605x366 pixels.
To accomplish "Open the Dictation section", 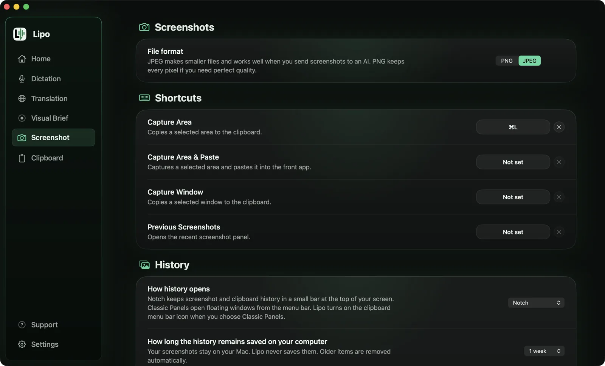I will coord(53,79).
